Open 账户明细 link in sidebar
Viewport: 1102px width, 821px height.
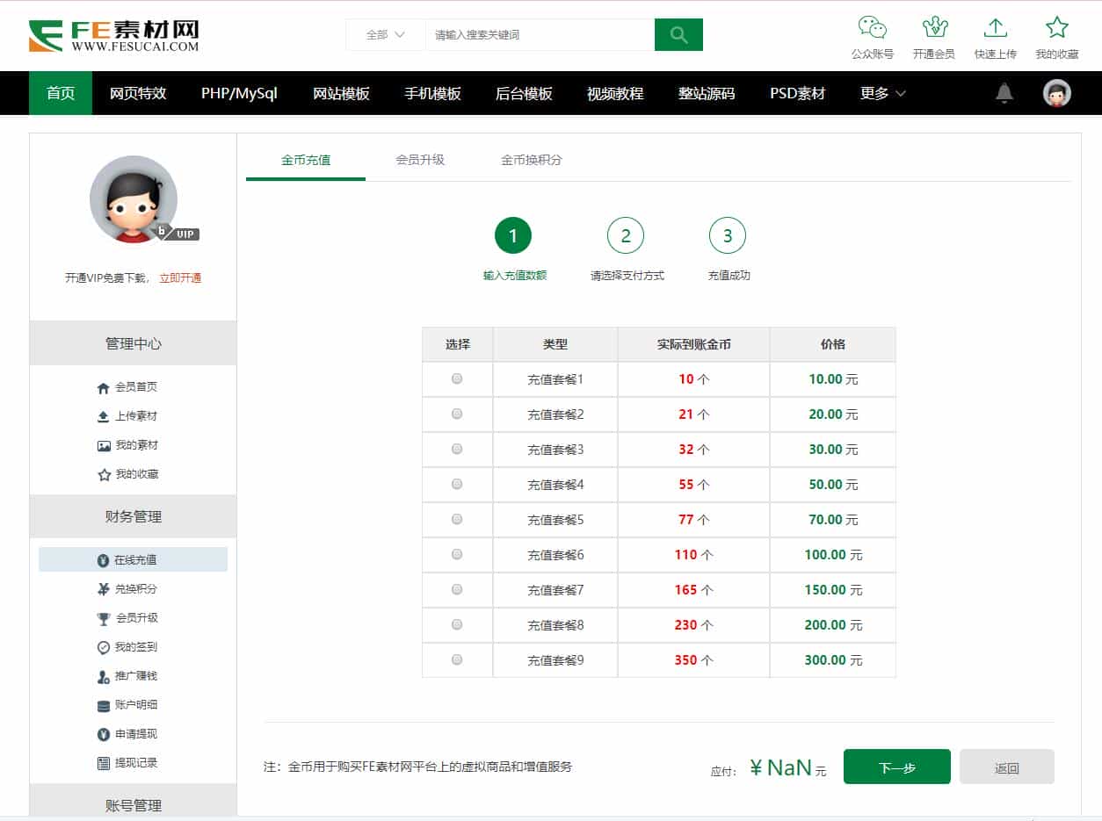136,705
